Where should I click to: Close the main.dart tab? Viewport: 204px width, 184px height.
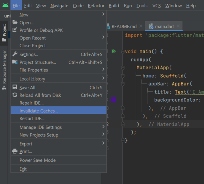click(x=178, y=26)
